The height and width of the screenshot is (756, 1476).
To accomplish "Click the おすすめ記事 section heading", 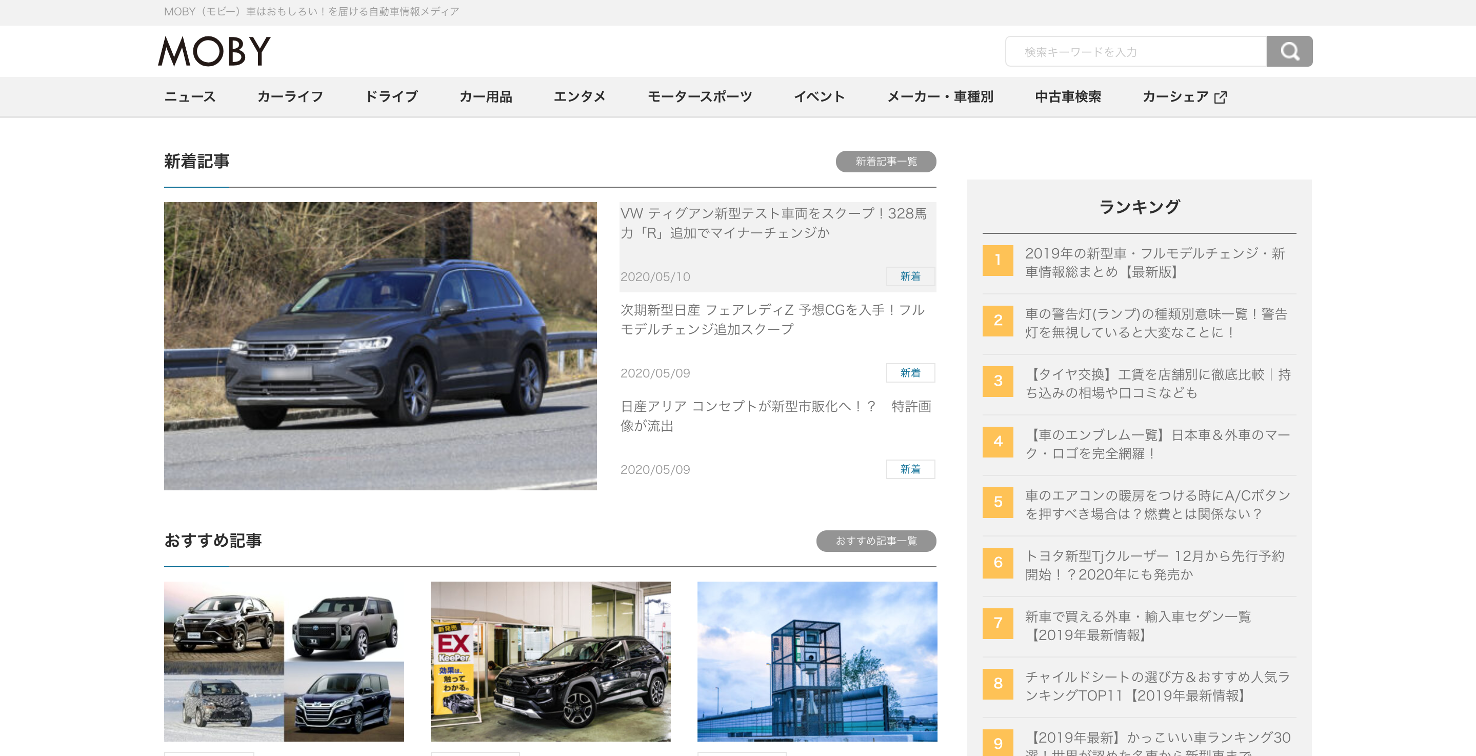I will (x=212, y=541).
